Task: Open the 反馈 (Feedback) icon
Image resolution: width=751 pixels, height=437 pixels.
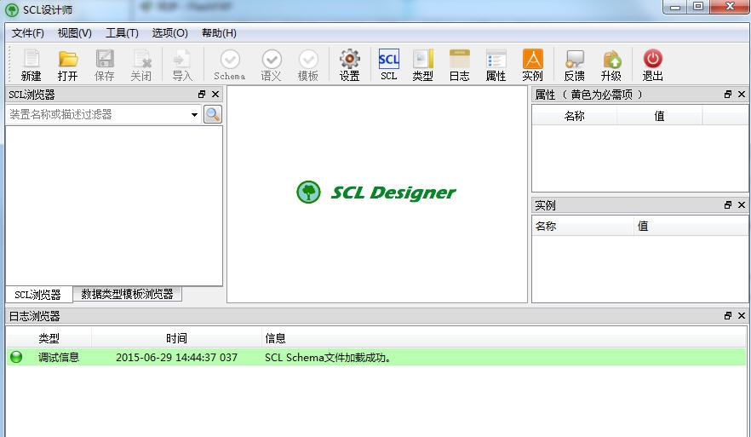Action: coord(574,65)
